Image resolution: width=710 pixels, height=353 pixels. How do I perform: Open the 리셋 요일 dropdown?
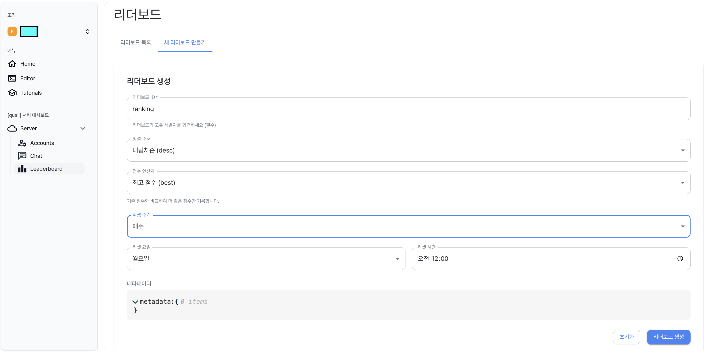[x=266, y=259]
